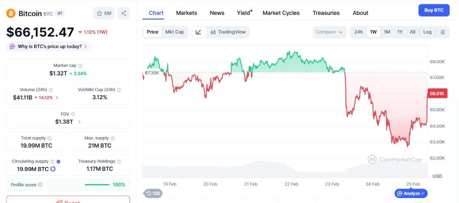Switch chart to TradingView mode

tap(228, 32)
